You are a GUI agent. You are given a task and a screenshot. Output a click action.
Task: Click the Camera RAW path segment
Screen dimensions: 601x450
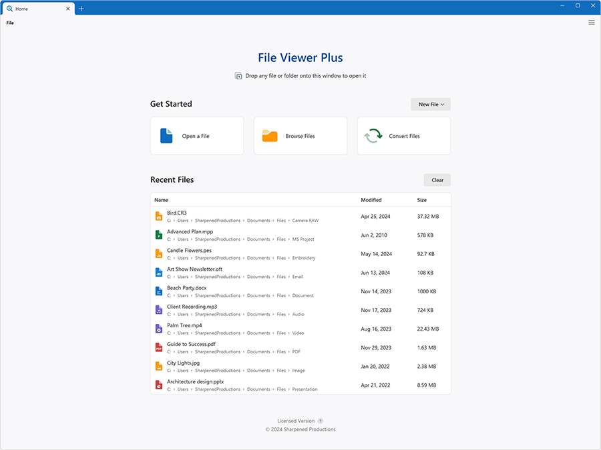coord(305,221)
